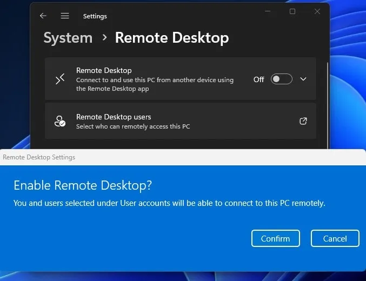The image size is (366, 281).
Task: Open Remote Desktop users external link icon
Action: pos(303,121)
